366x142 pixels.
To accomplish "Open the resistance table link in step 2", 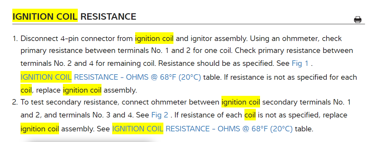I will (202, 129).
